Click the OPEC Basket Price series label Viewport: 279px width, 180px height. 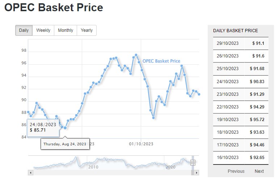(161, 61)
